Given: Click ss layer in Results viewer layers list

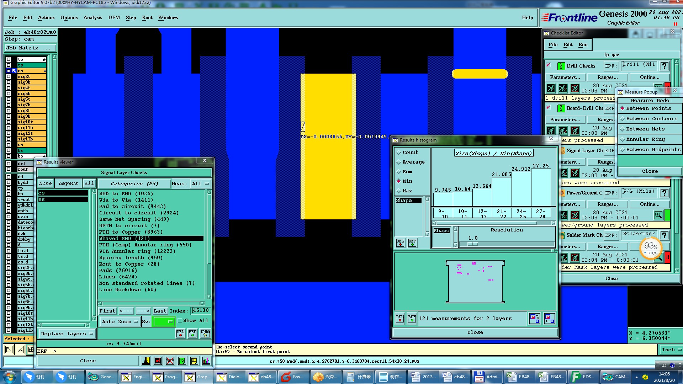Looking at the screenshot, I should click(x=63, y=200).
